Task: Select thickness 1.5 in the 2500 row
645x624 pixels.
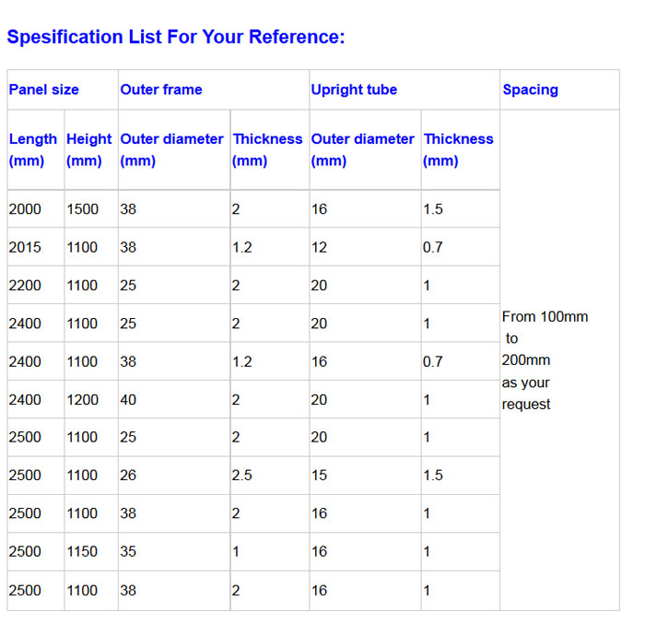Action: (433, 476)
